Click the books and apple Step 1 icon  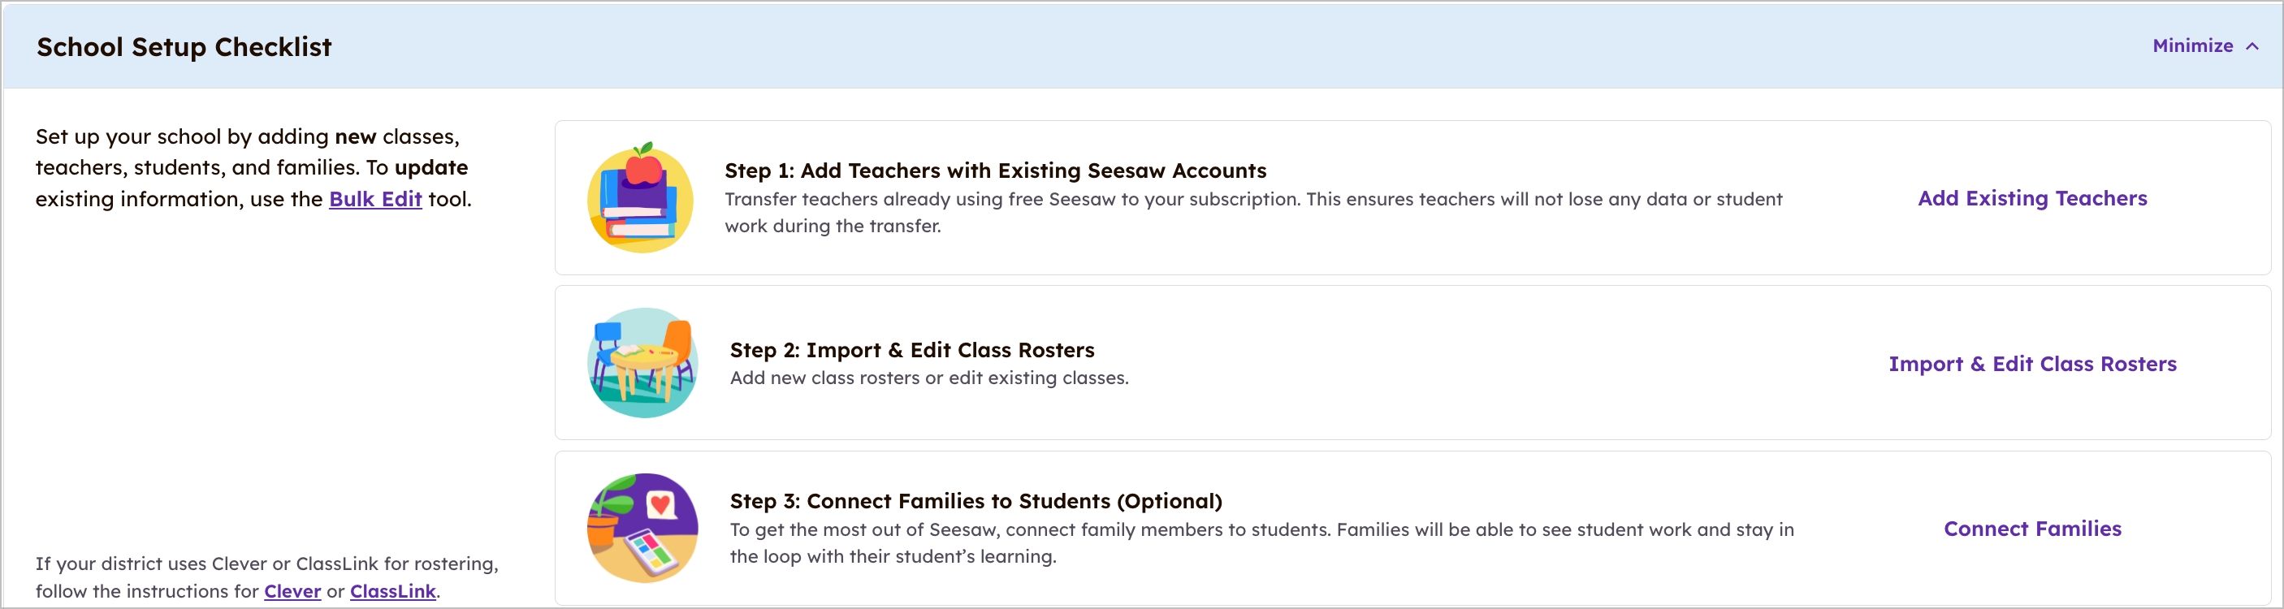[x=640, y=197]
